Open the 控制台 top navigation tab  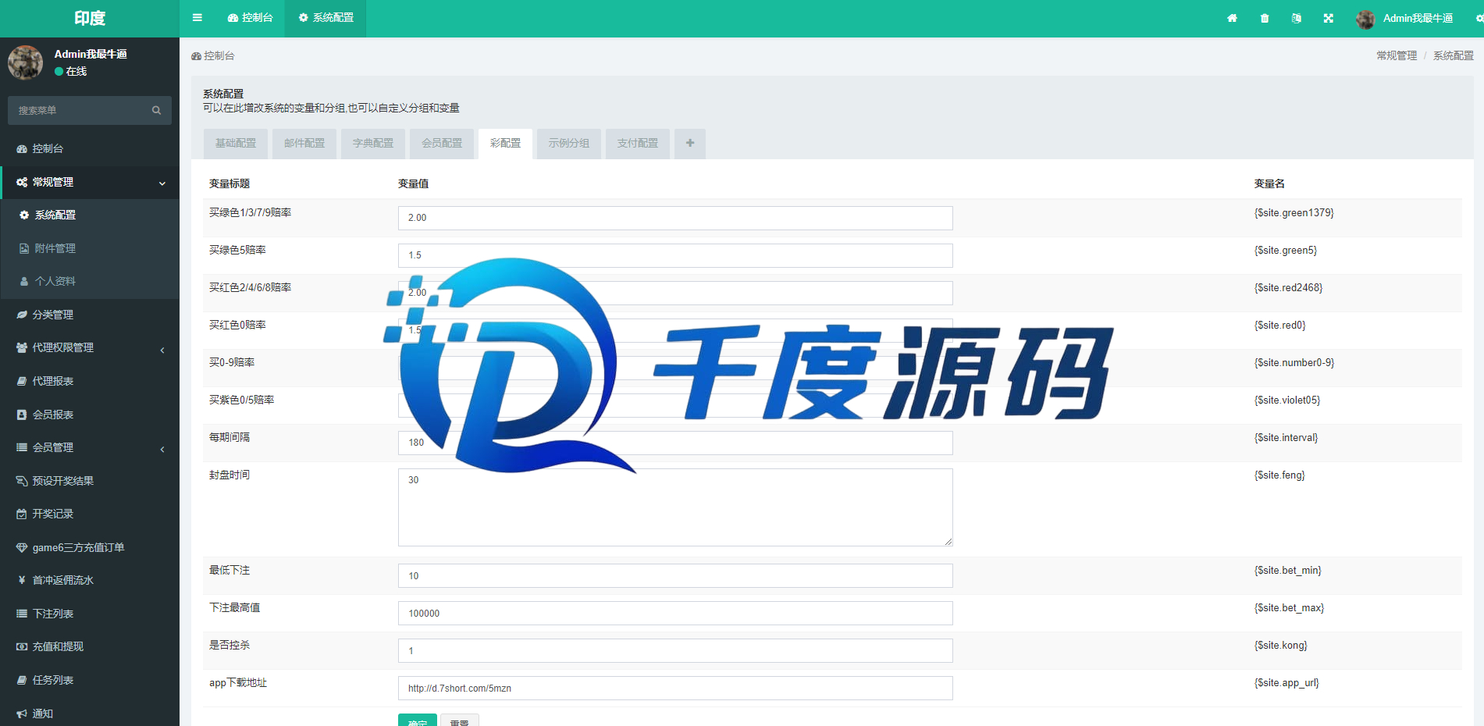pyautogui.click(x=251, y=18)
